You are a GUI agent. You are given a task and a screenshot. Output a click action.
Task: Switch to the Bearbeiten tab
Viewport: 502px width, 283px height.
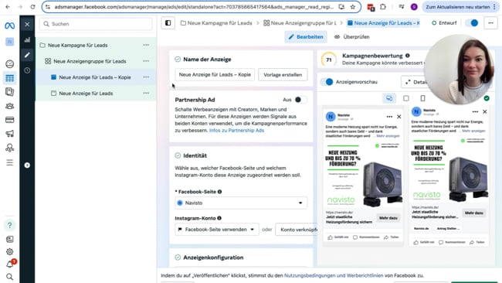tap(306, 37)
